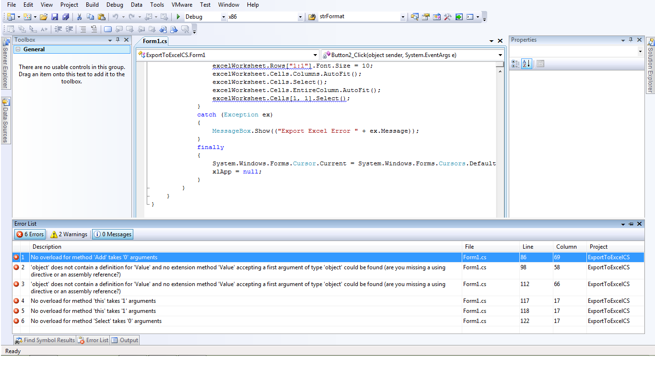The width and height of the screenshot is (655, 368).
Task: Select error 4 'this' takes '1' arguments
Action: 328,301
